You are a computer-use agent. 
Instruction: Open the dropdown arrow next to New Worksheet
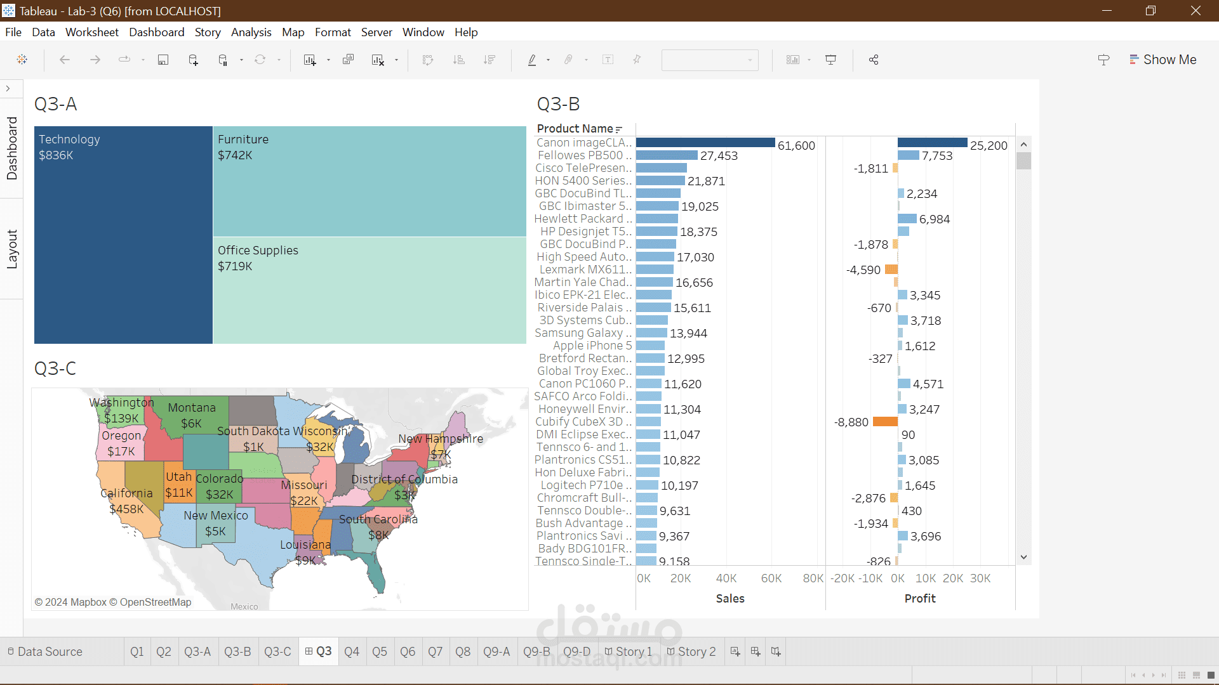pos(328,60)
